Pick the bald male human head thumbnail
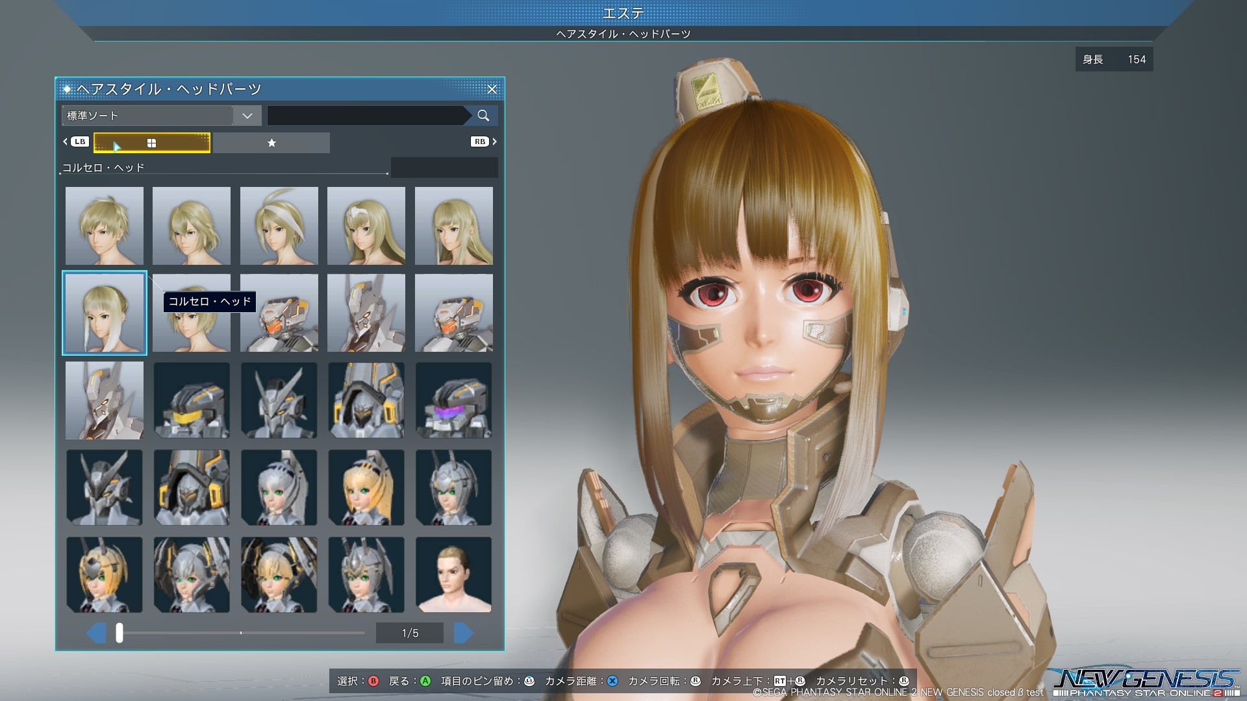 pos(453,574)
